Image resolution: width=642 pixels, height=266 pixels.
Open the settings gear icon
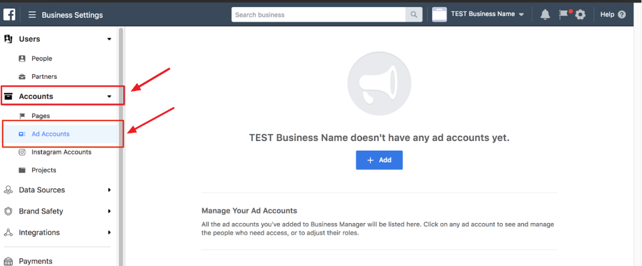tap(580, 15)
